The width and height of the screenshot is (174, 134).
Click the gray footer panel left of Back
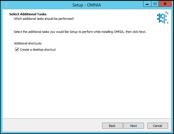pos(52,125)
